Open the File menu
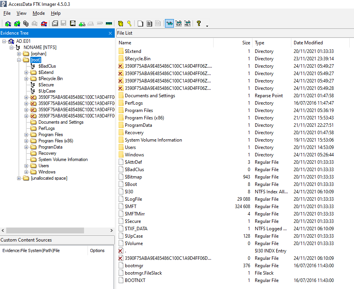Screen dimensions: 354x289 click(x=7, y=13)
